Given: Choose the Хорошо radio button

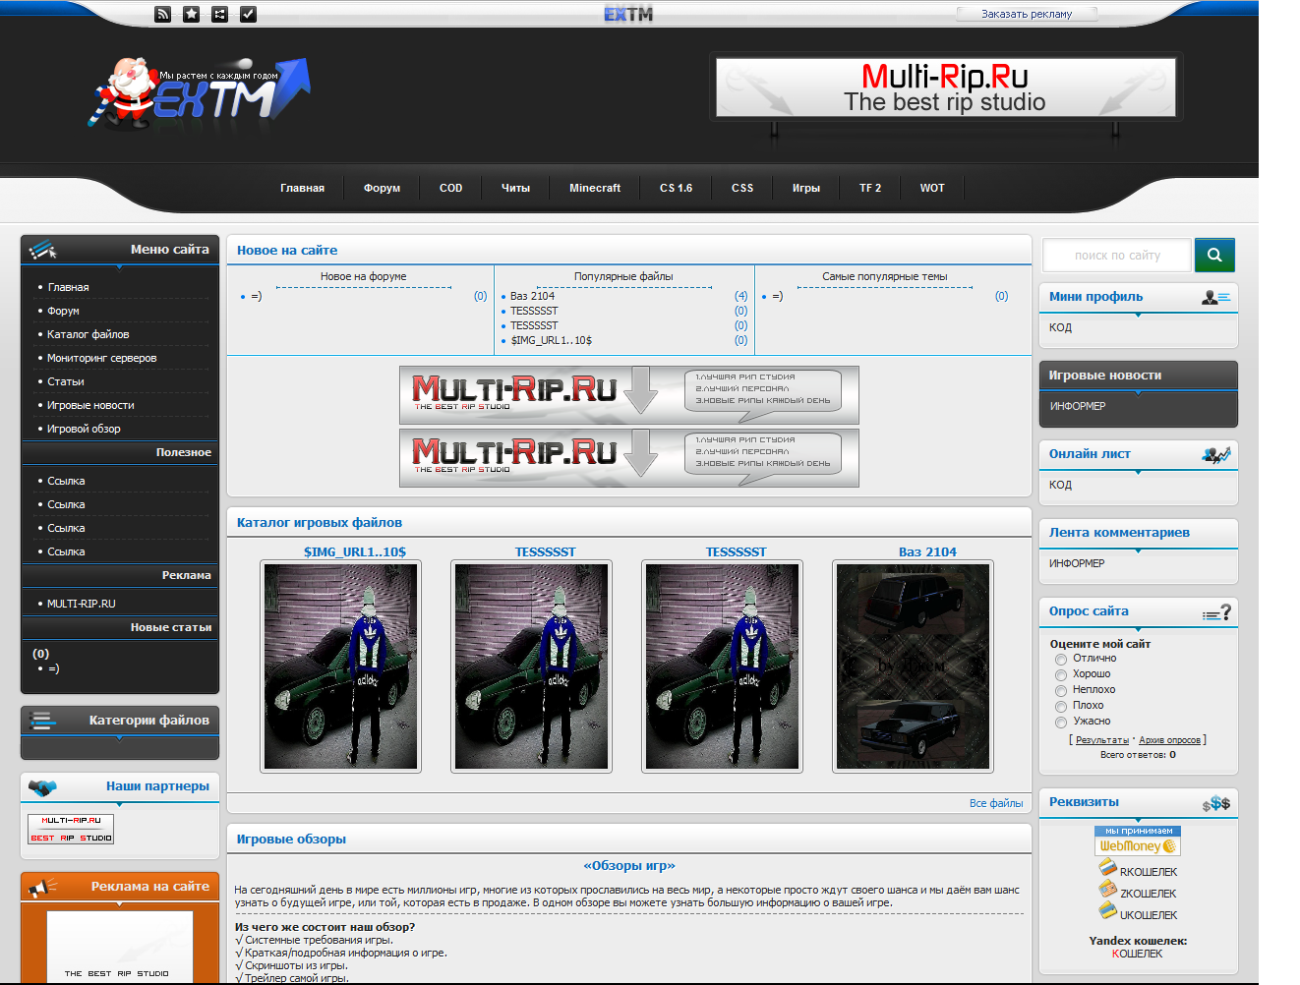Looking at the screenshot, I should [1061, 675].
